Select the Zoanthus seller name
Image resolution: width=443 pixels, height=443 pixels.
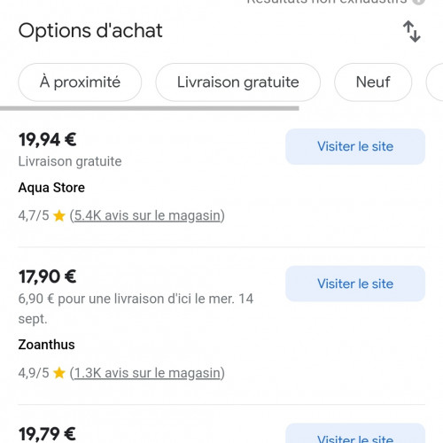pos(47,345)
